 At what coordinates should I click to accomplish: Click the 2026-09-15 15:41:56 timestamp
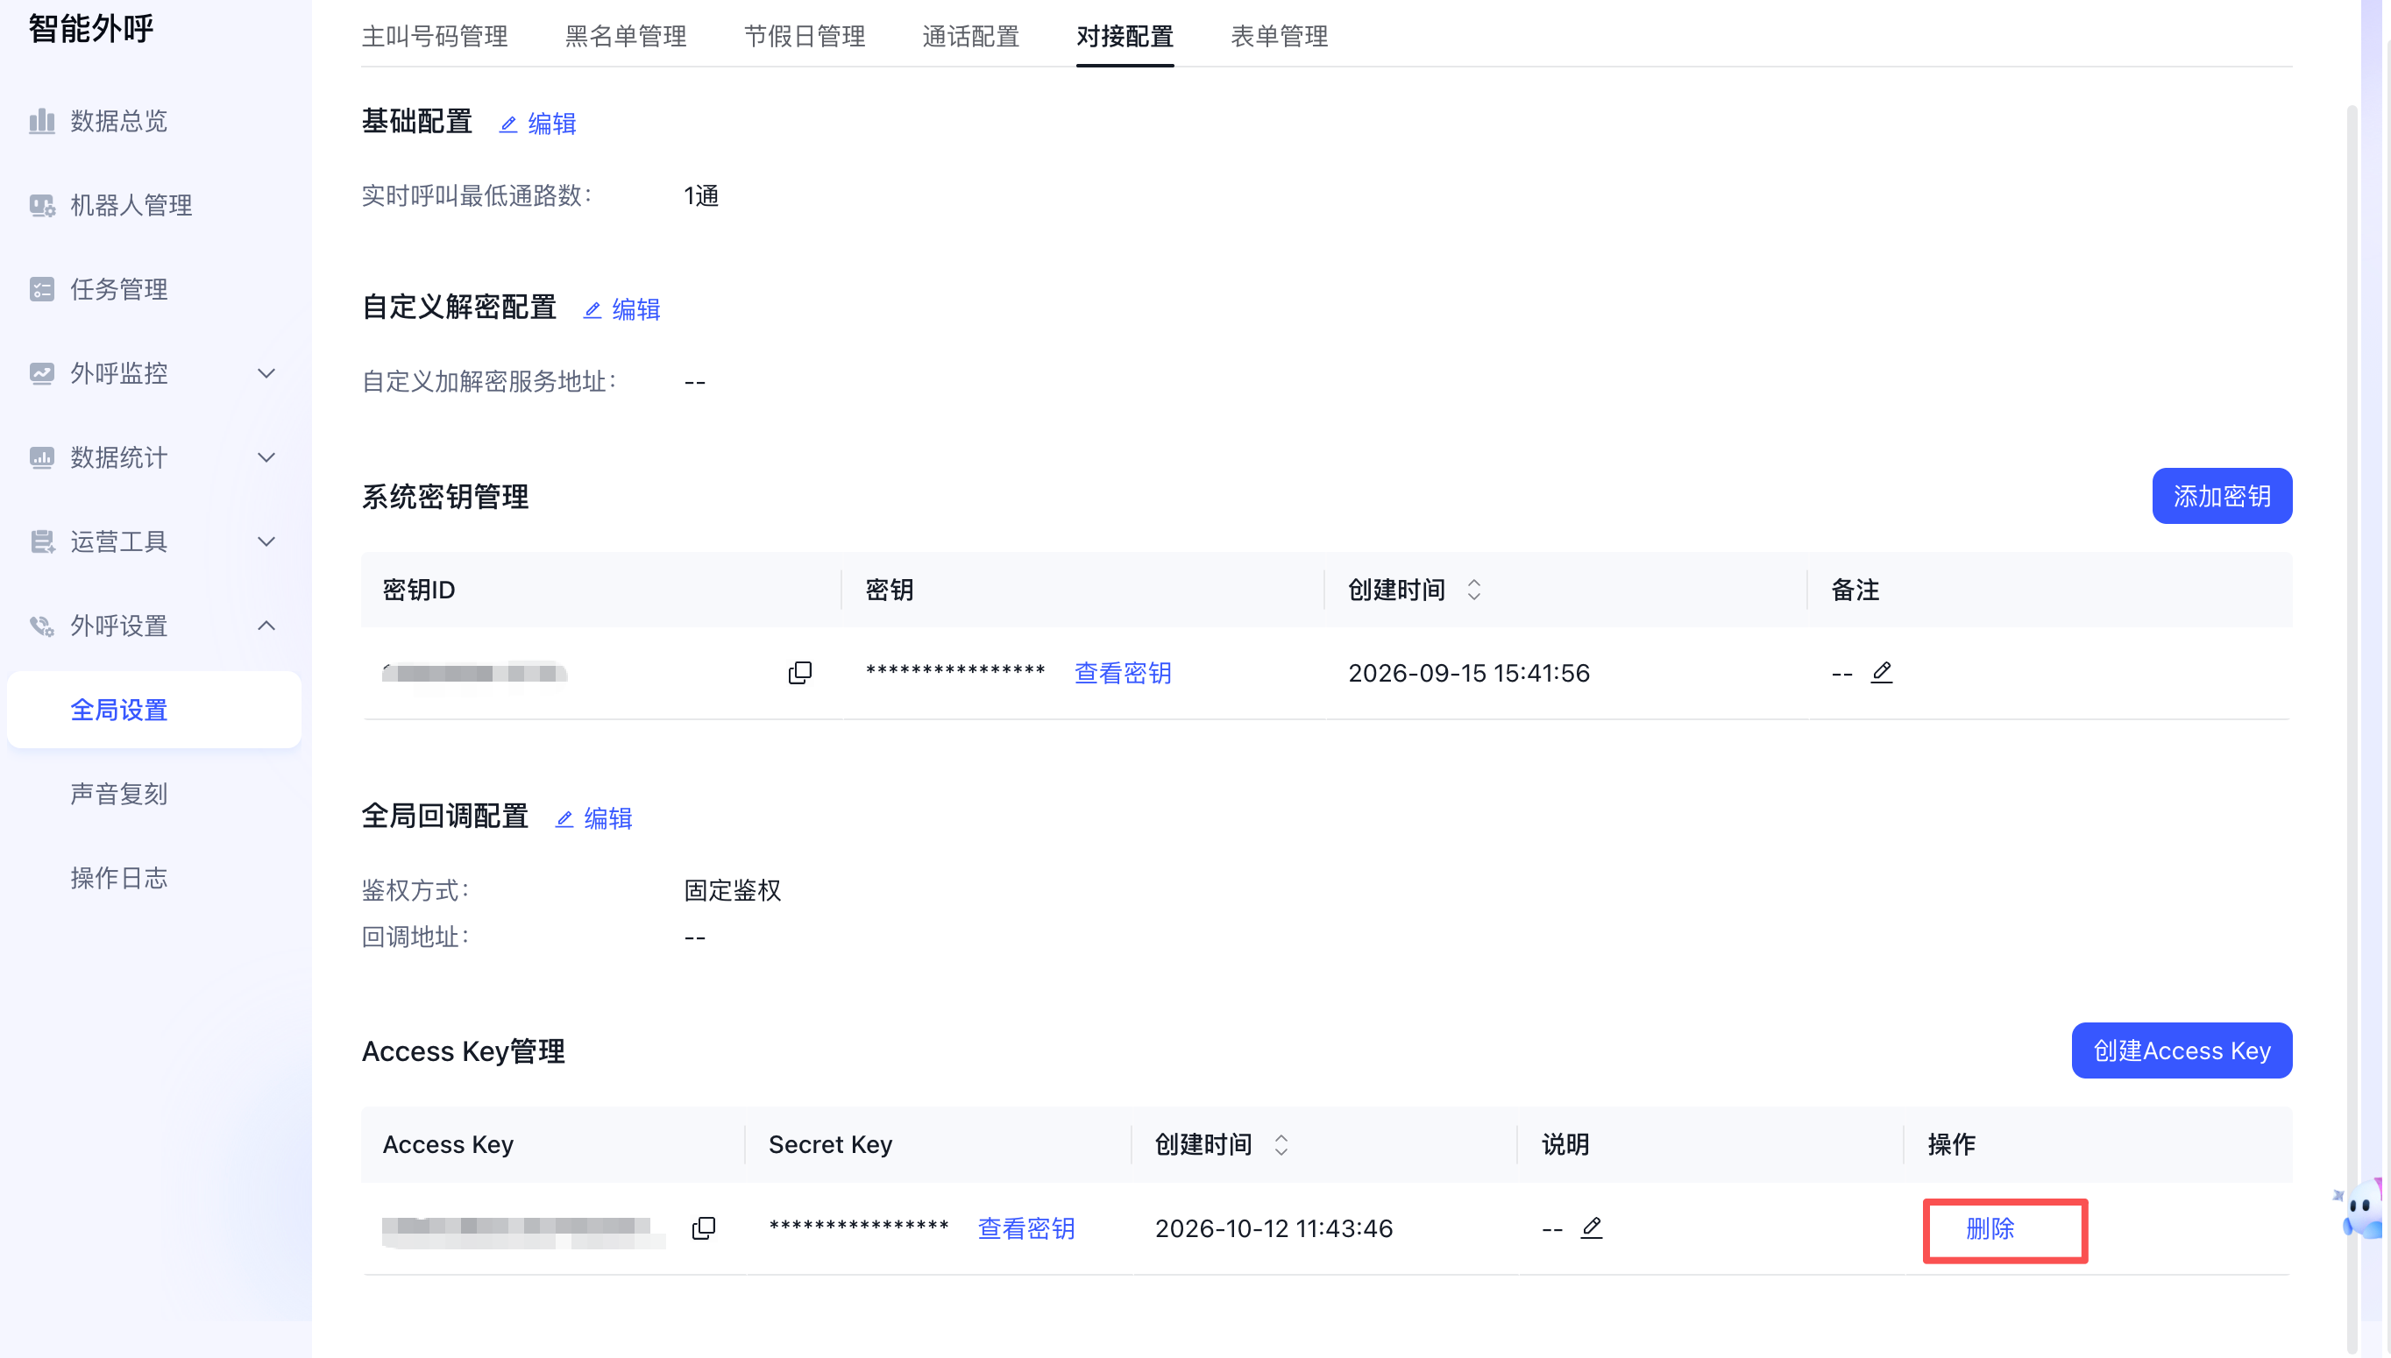pos(1468,674)
